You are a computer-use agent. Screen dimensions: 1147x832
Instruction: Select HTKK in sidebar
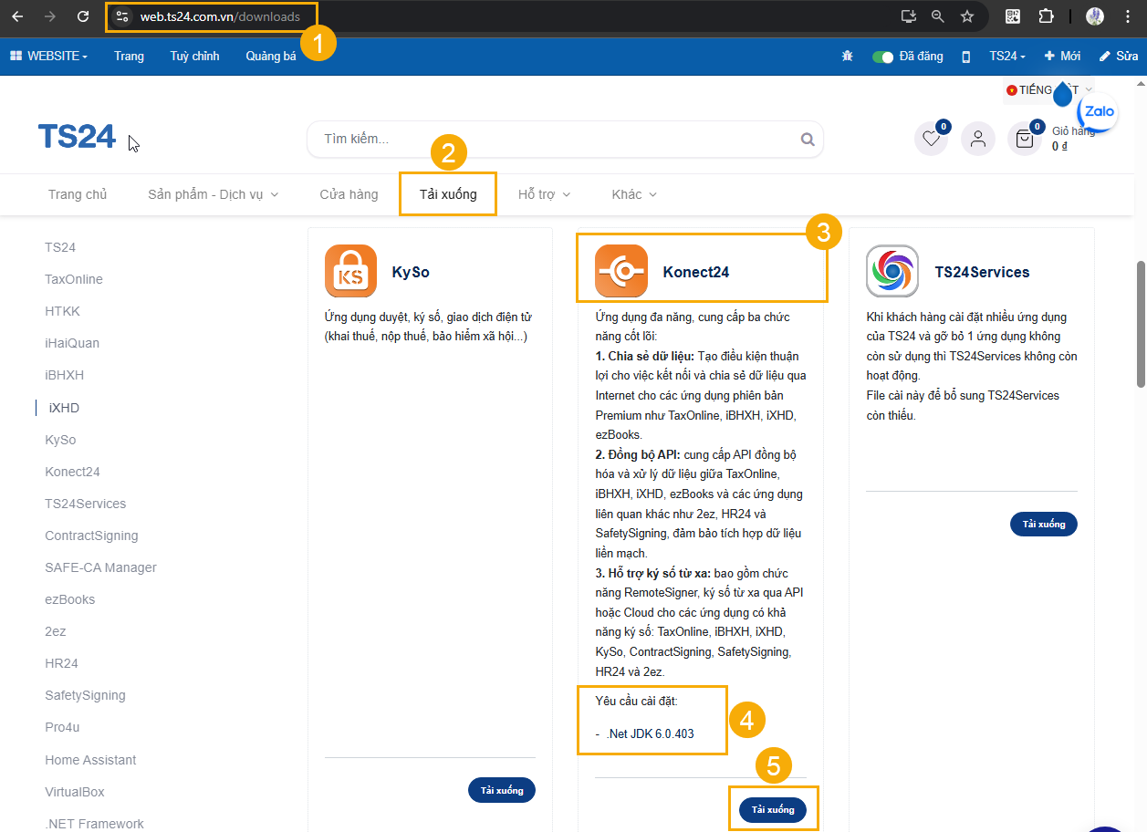[x=63, y=311]
